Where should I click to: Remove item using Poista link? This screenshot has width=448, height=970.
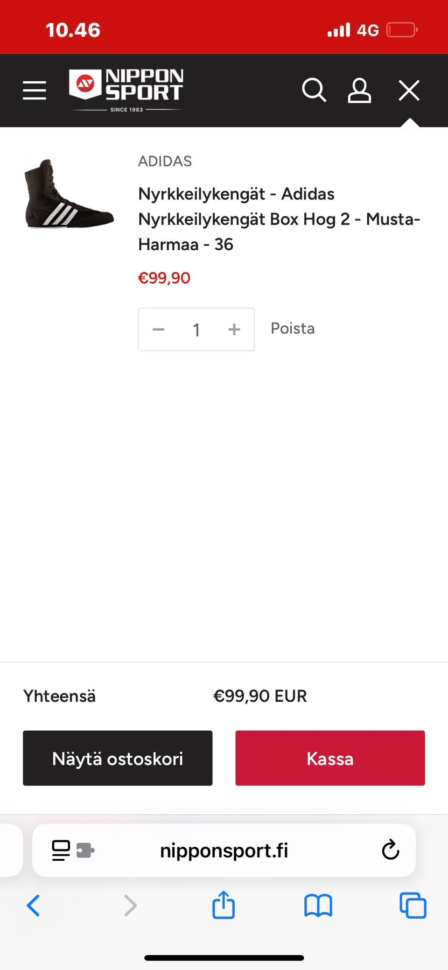293,329
